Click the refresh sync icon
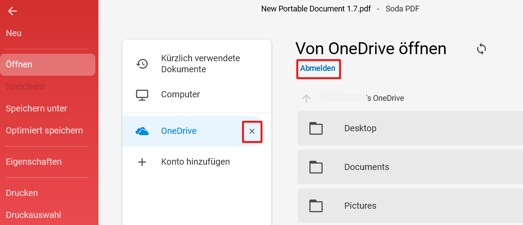 click(482, 49)
